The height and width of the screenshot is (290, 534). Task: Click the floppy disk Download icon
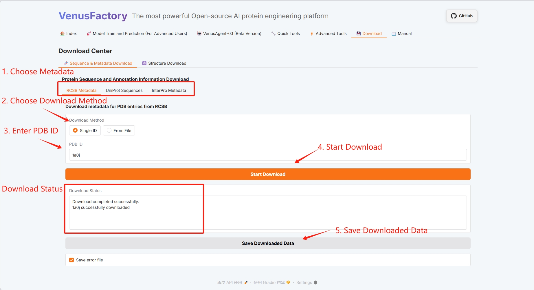click(359, 34)
